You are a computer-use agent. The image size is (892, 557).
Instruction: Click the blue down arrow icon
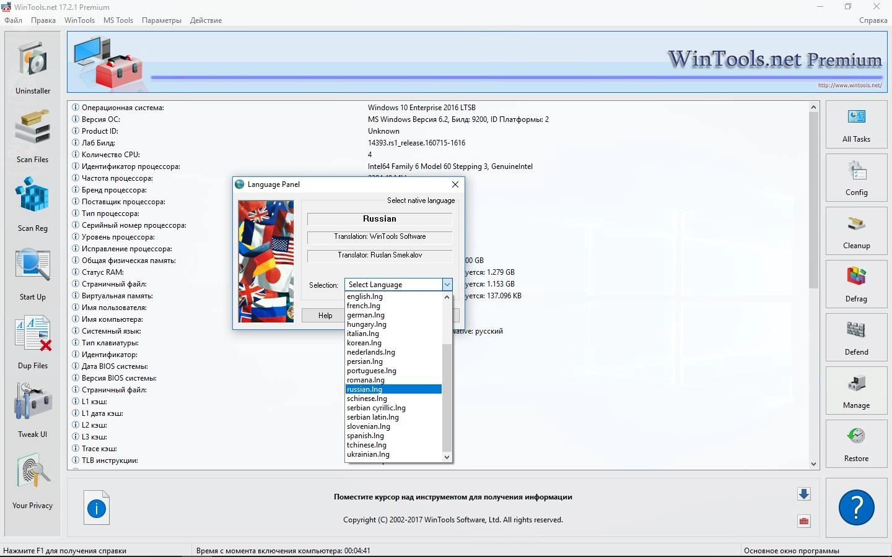pyautogui.click(x=804, y=494)
